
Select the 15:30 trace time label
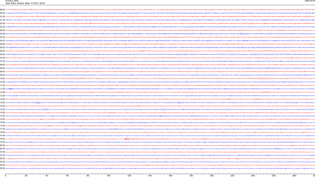tap(2, 116)
